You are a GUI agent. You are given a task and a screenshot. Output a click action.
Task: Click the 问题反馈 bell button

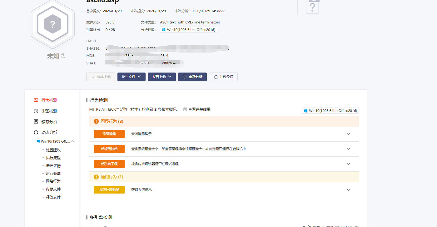click(223, 77)
